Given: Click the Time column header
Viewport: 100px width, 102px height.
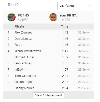Looking at the screenshot, I should (64, 26).
